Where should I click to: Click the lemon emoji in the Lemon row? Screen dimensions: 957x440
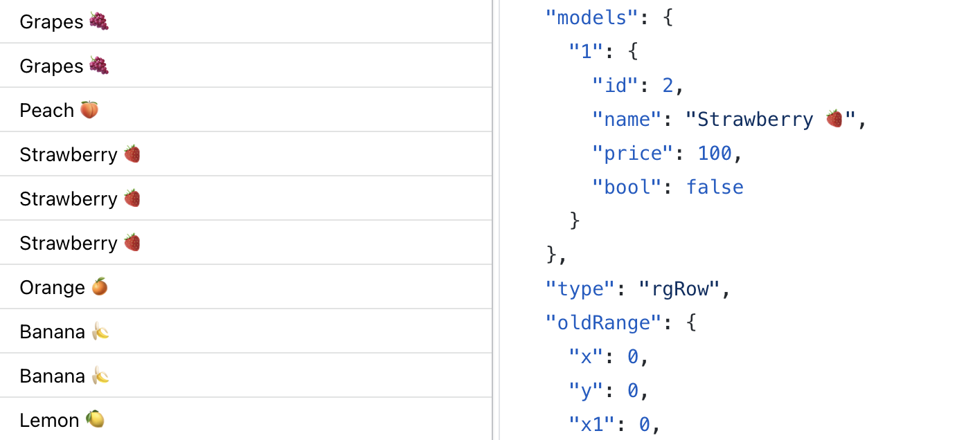point(95,419)
